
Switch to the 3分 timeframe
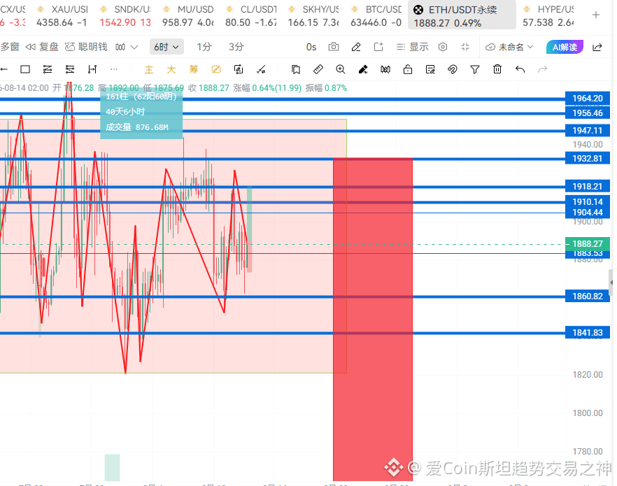(x=236, y=47)
